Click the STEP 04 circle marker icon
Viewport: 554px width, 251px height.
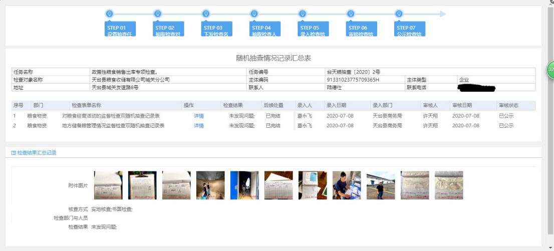tap(254, 14)
